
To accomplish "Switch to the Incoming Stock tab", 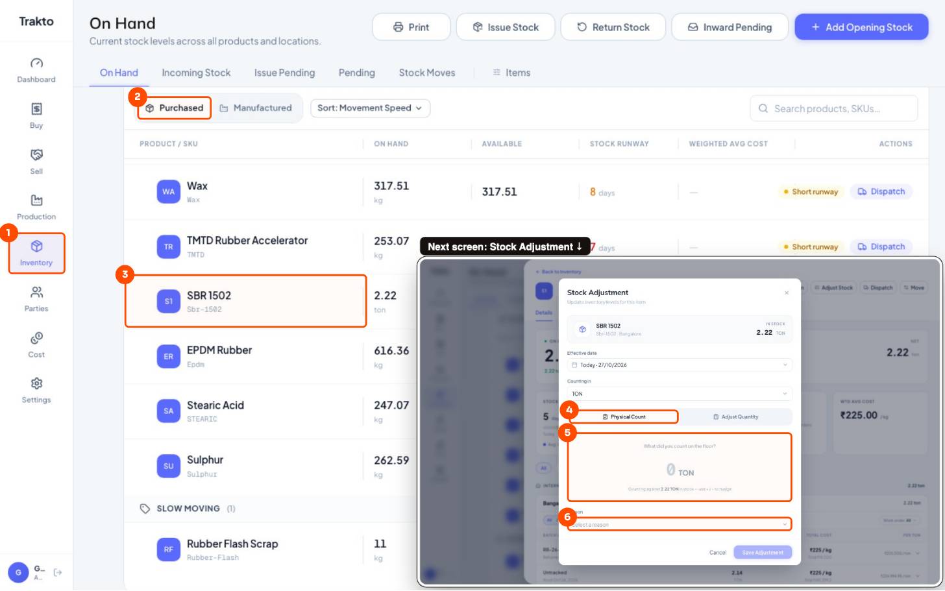I will [x=196, y=73].
